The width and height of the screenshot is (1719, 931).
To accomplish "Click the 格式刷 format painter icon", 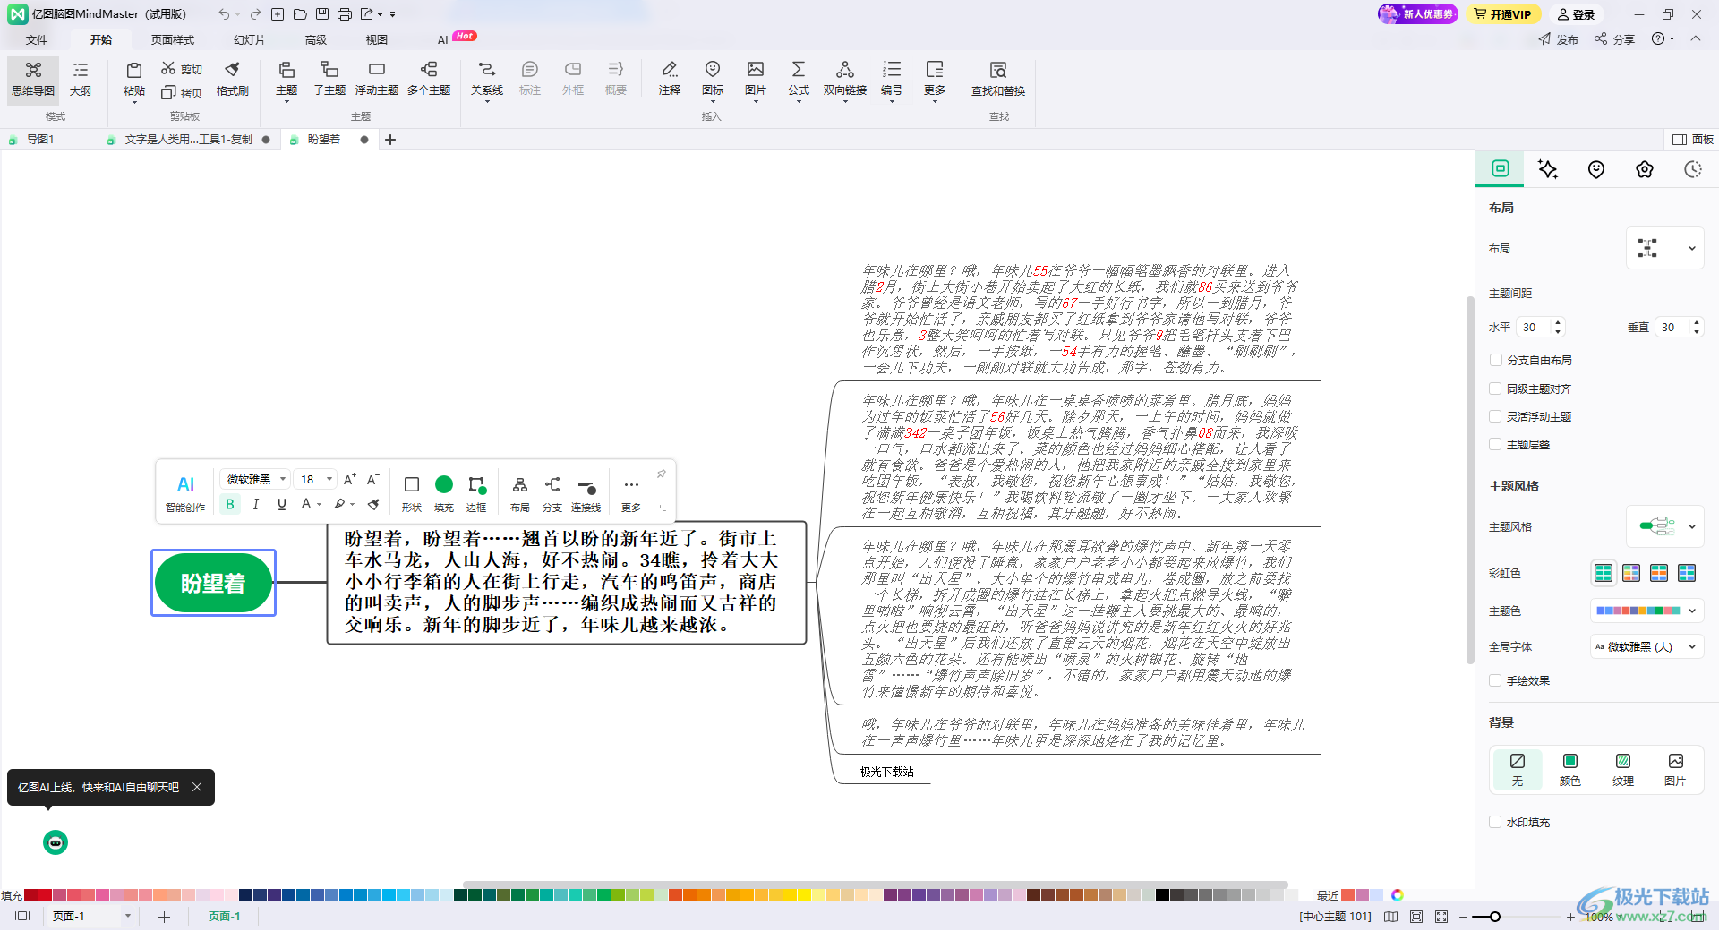I will coord(233,79).
